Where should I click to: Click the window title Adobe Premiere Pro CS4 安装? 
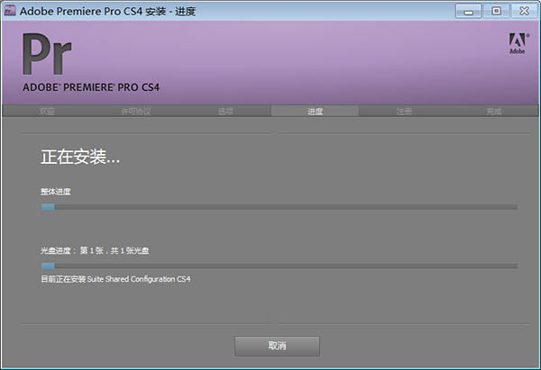[x=107, y=11]
